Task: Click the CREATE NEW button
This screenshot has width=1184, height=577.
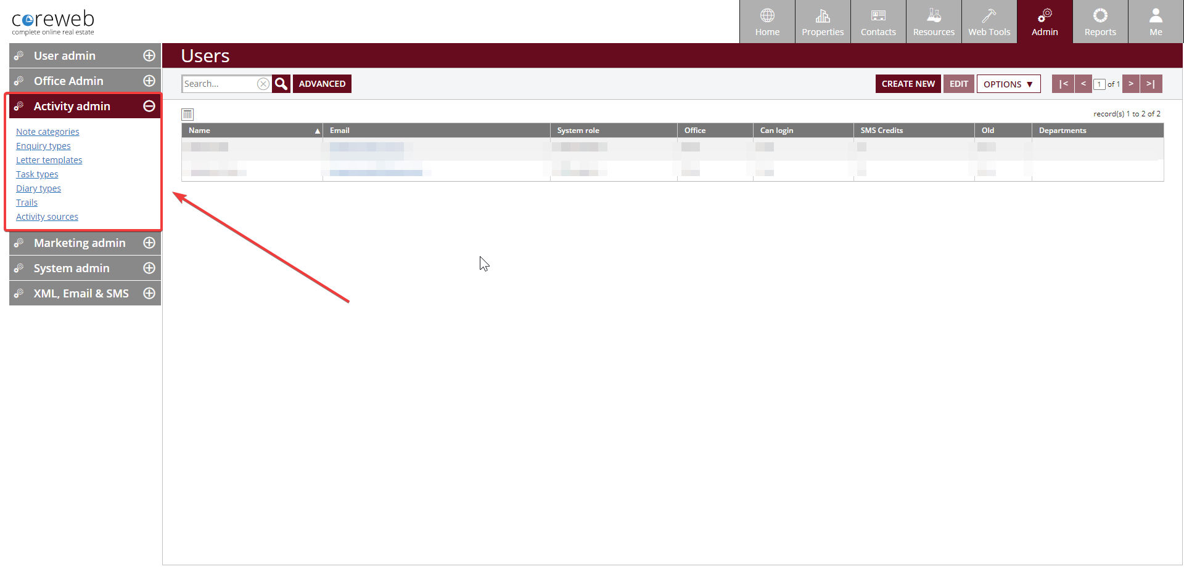Action: click(x=908, y=84)
